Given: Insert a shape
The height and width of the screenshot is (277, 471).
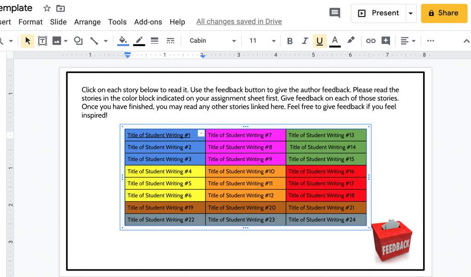Looking at the screenshot, I should pyautogui.click(x=78, y=41).
